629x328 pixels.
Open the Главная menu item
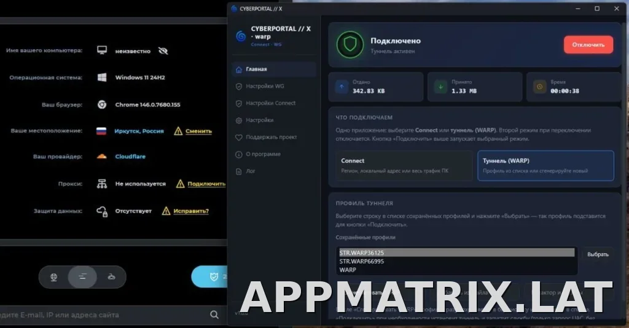pos(274,69)
